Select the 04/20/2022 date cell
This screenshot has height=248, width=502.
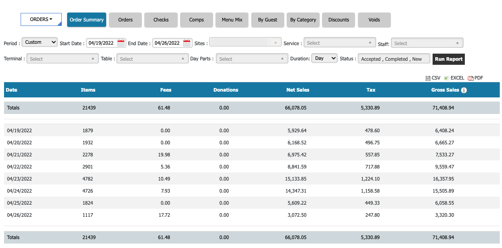point(20,143)
